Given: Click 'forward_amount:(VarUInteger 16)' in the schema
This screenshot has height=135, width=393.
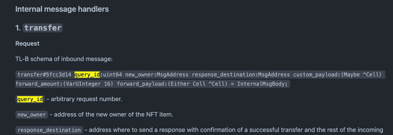Looking at the screenshot, I should pos(64,84).
